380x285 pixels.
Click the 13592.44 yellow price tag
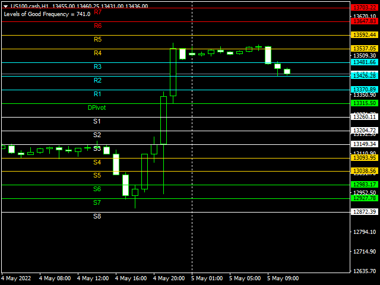tap(365, 35)
